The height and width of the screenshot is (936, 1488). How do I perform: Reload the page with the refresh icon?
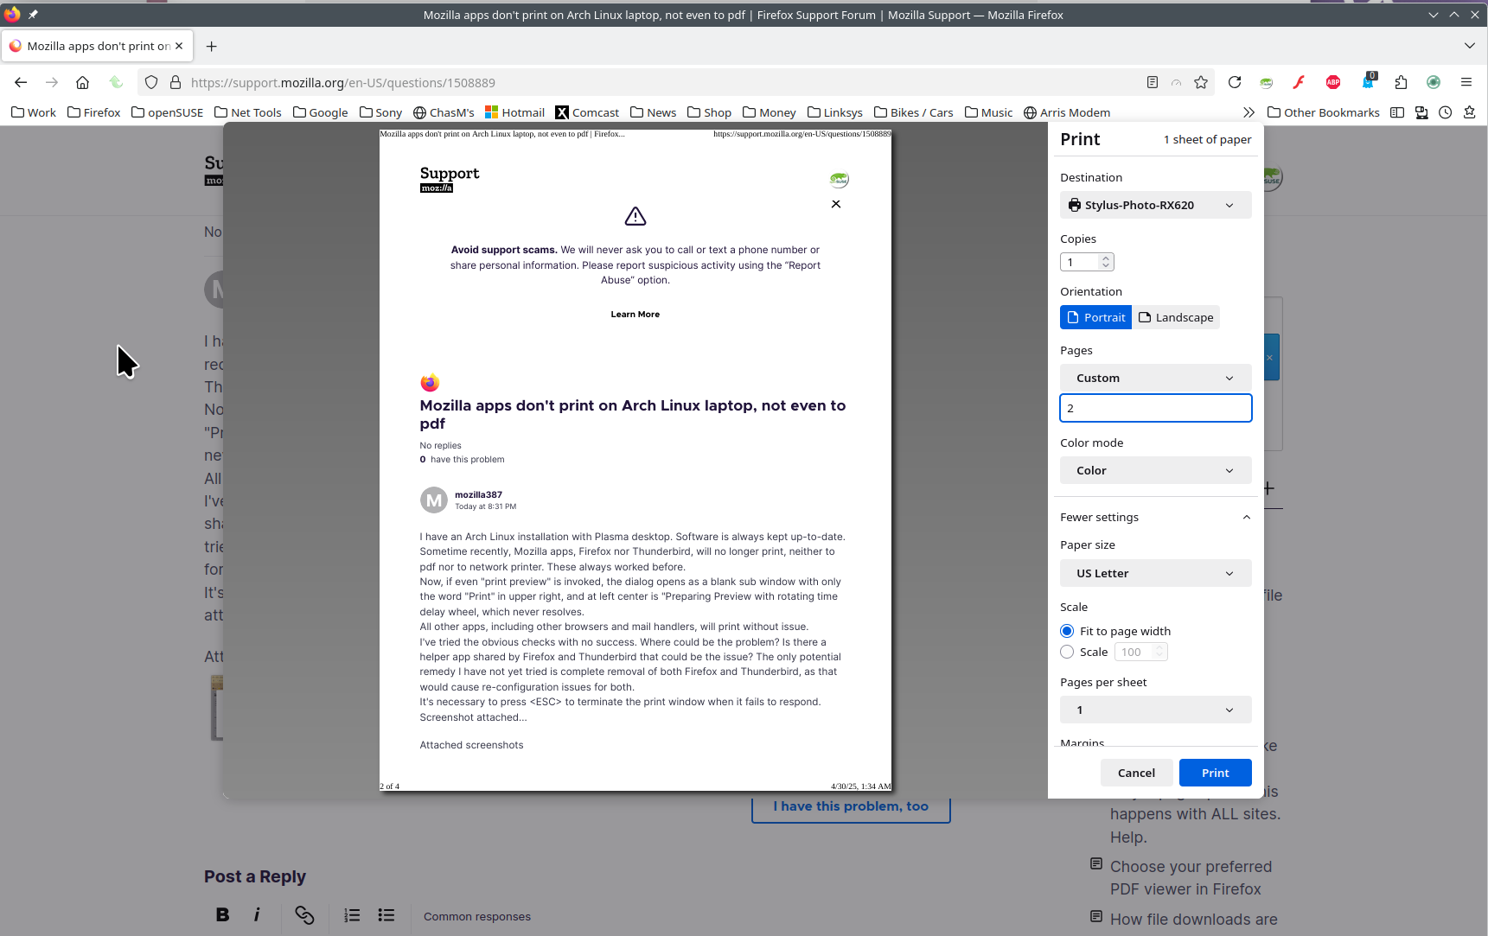(x=1235, y=82)
